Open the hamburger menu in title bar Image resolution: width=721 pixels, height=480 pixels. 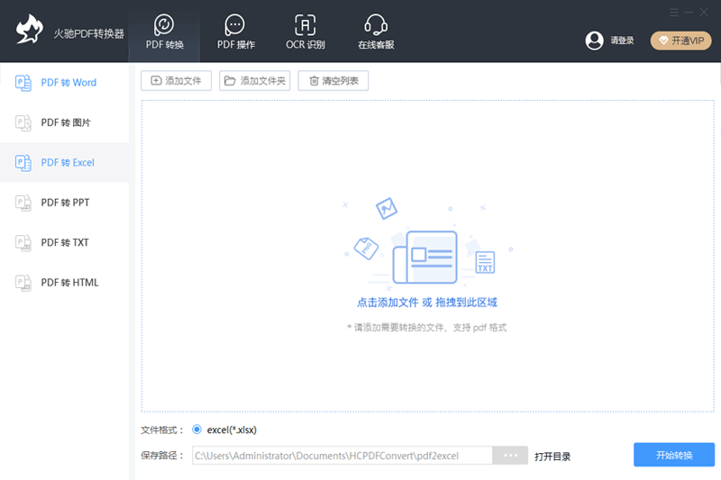[674, 13]
